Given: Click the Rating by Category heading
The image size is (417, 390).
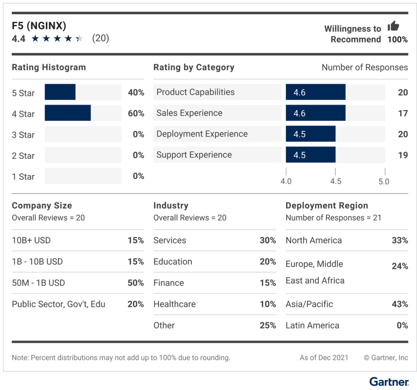Looking at the screenshot, I should pos(194,67).
